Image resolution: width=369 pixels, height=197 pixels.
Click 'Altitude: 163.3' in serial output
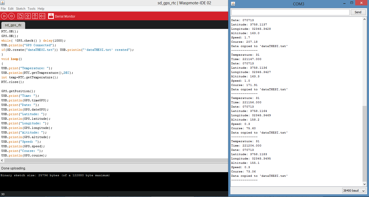(x=245, y=76)
